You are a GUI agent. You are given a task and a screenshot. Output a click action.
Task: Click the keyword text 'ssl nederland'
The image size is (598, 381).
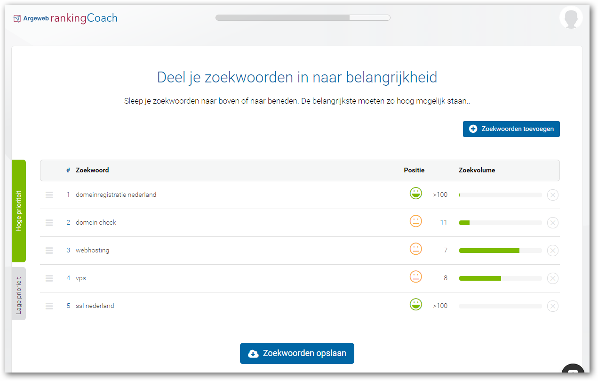95,306
